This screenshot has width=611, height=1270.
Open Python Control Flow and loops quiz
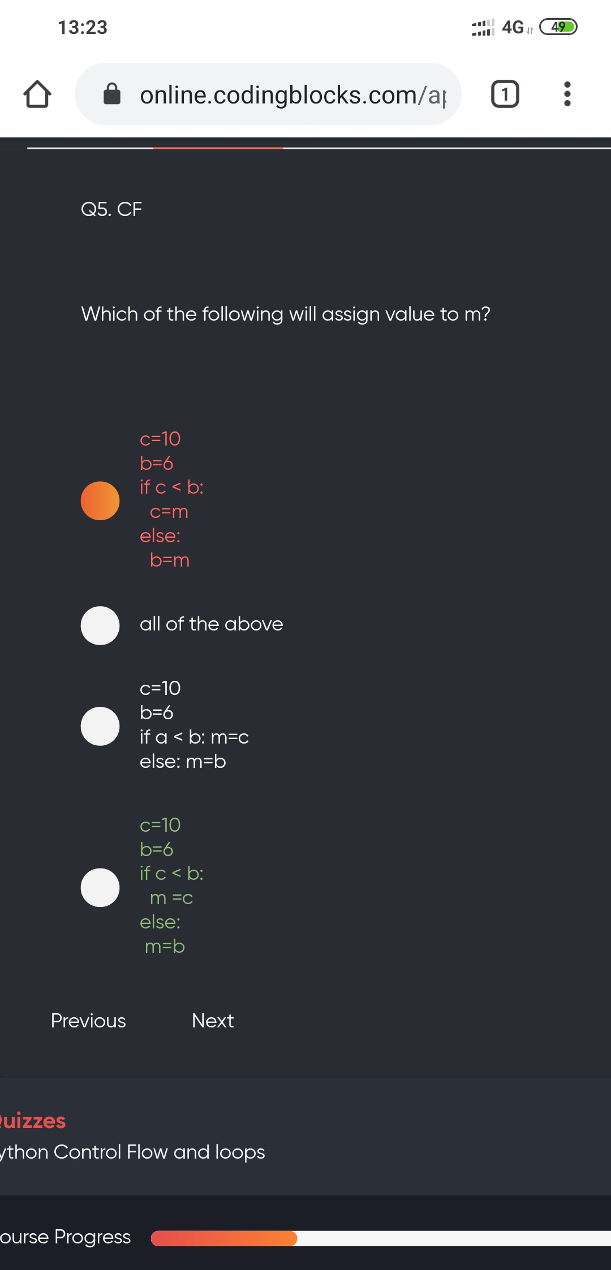[132, 1152]
